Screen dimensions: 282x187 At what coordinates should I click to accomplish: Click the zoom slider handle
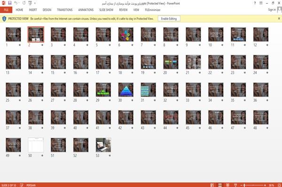(x=244, y=185)
